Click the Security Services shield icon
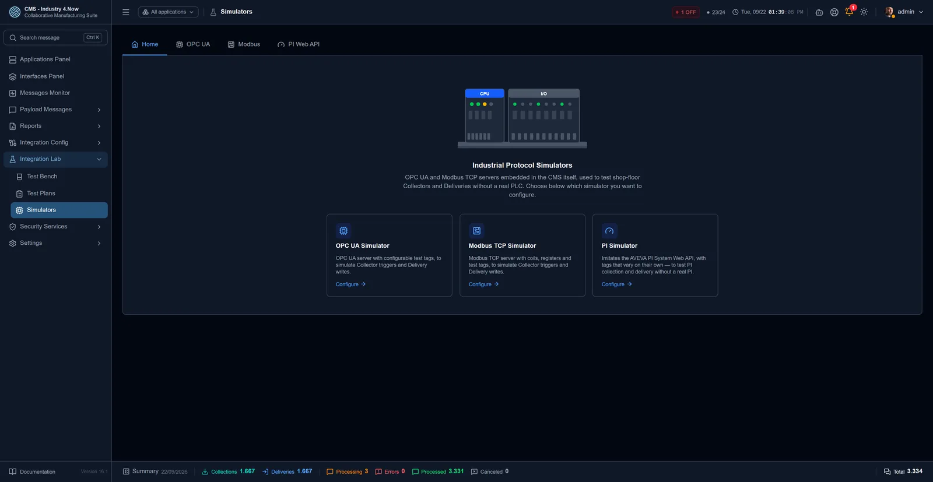Image resolution: width=933 pixels, height=482 pixels. point(13,227)
